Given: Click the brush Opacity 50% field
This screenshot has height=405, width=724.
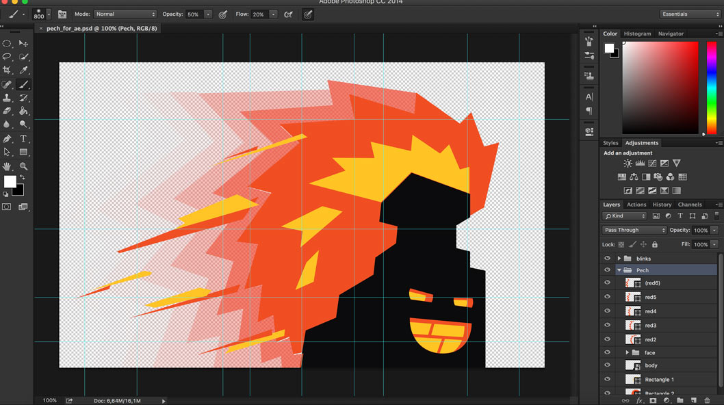Looking at the screenshot, I should click(194, 14).
